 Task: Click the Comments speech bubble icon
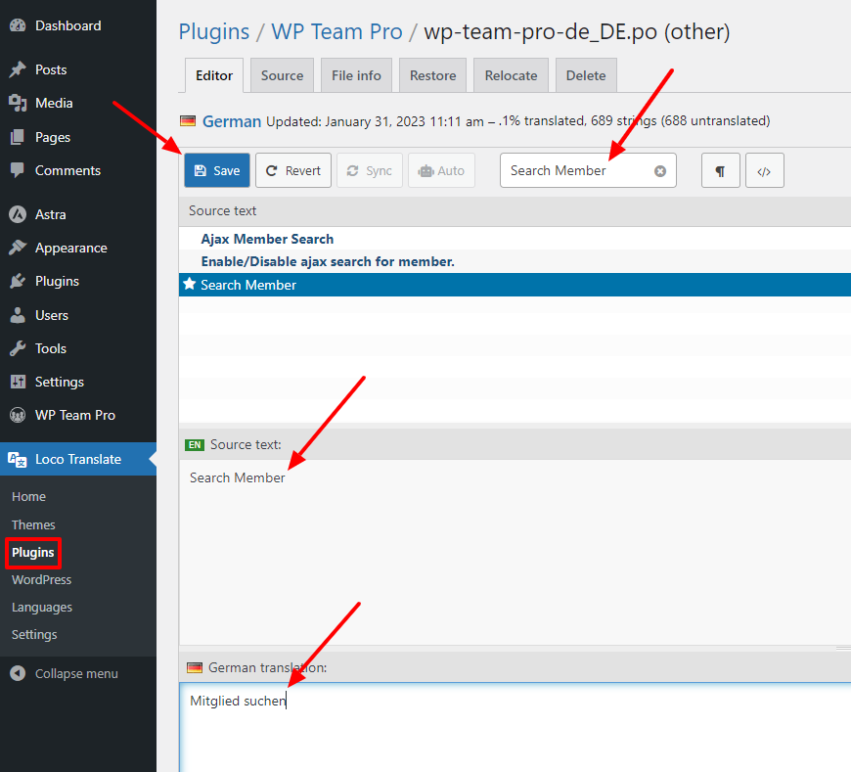[x=18, y=170]
